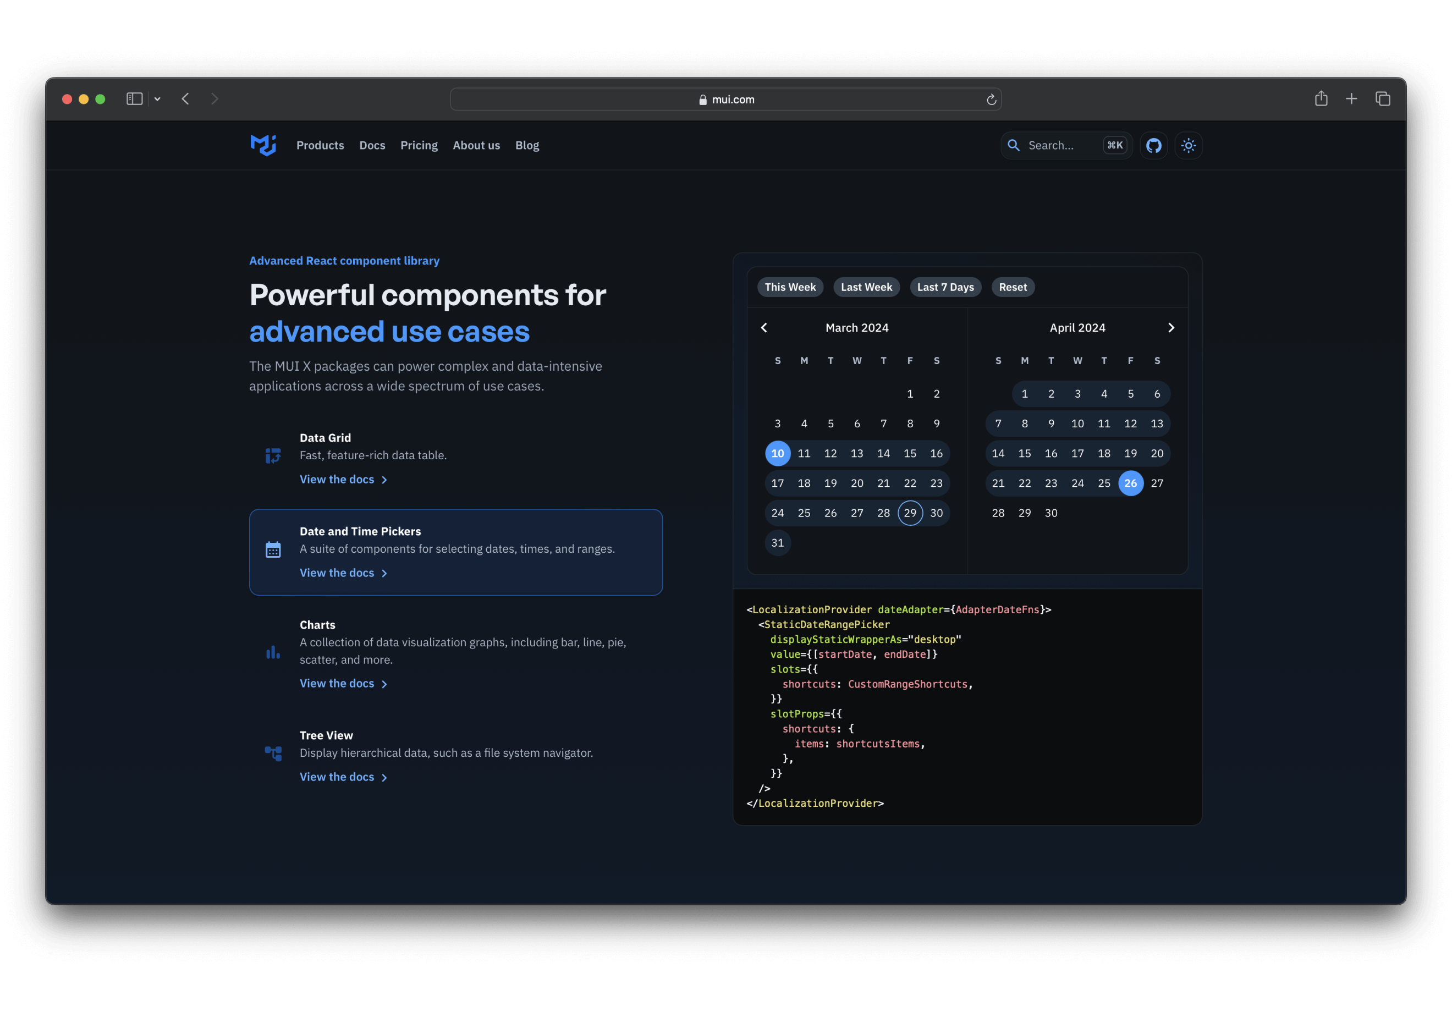Viewport: 1452px width, 1012px height.
Task: Click the MUI logo icon
Action: [x=263, y=145]
